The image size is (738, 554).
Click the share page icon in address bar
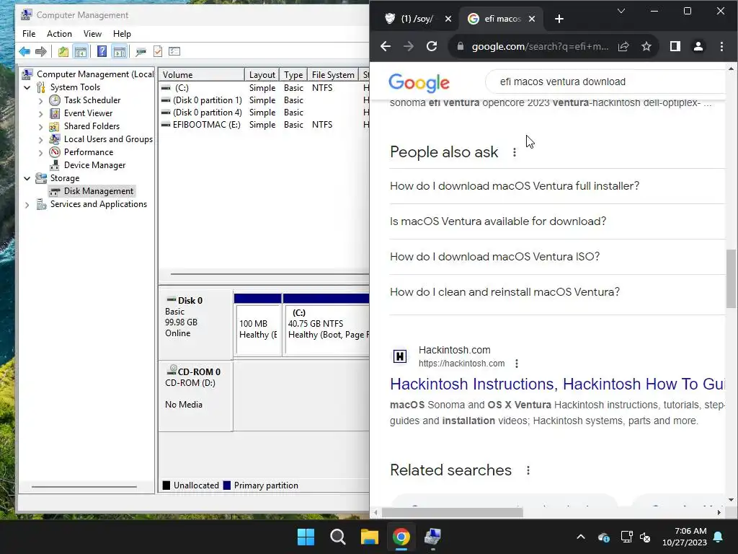point(623,46)
